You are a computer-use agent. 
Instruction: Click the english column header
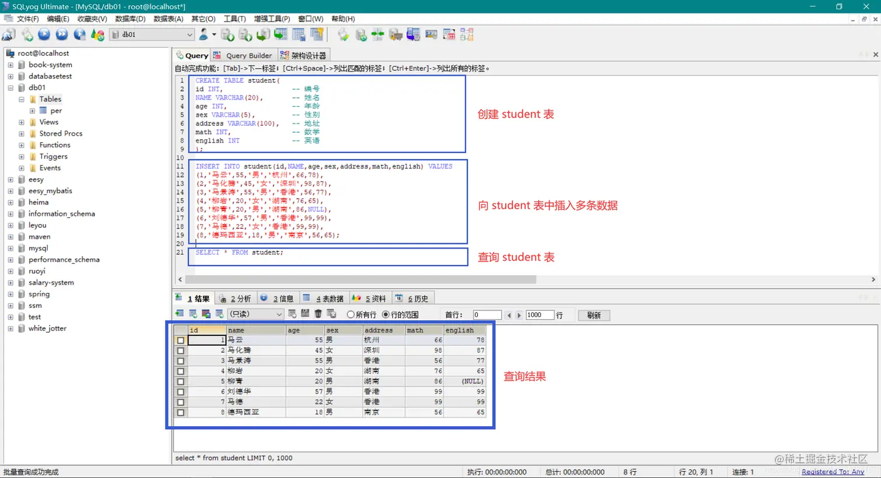click(464, 330)
